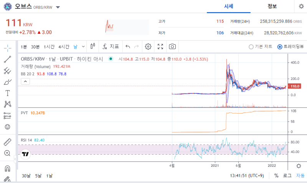
Task: Click the TradingView logo badge
Action: 25,154
